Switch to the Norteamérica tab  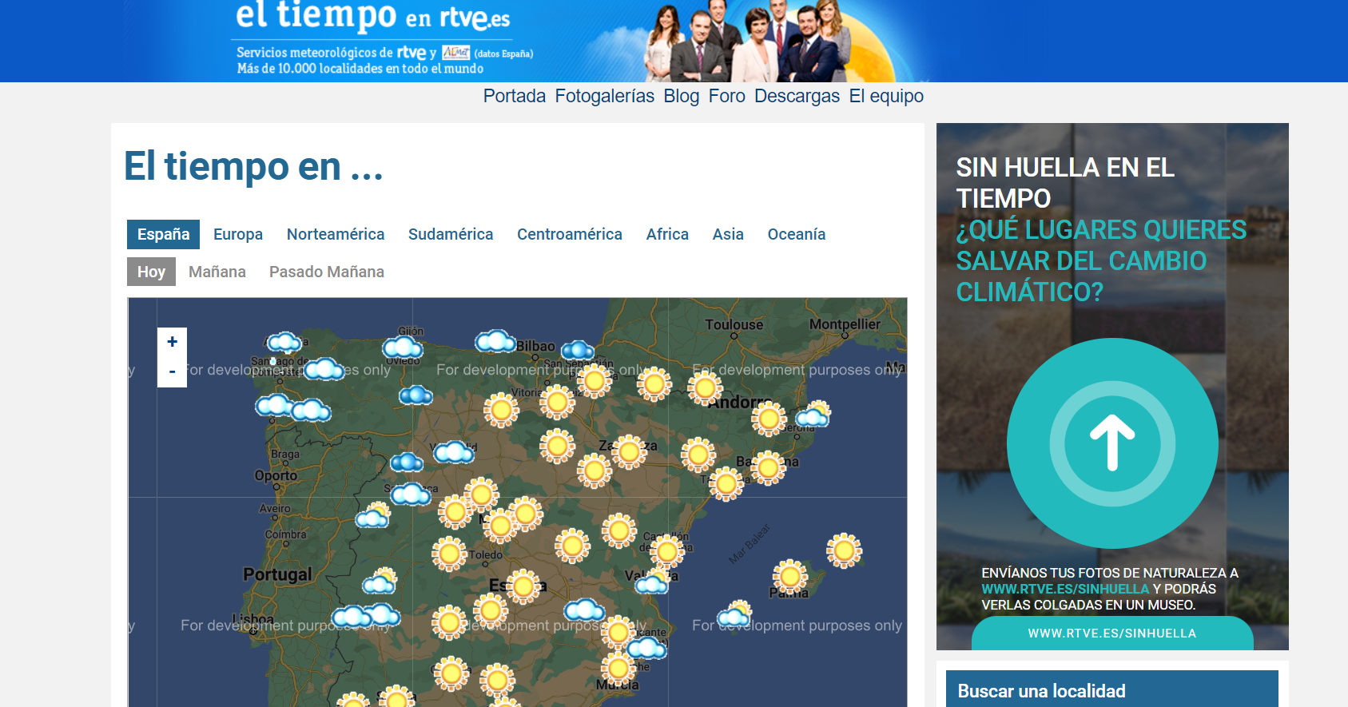336,234
